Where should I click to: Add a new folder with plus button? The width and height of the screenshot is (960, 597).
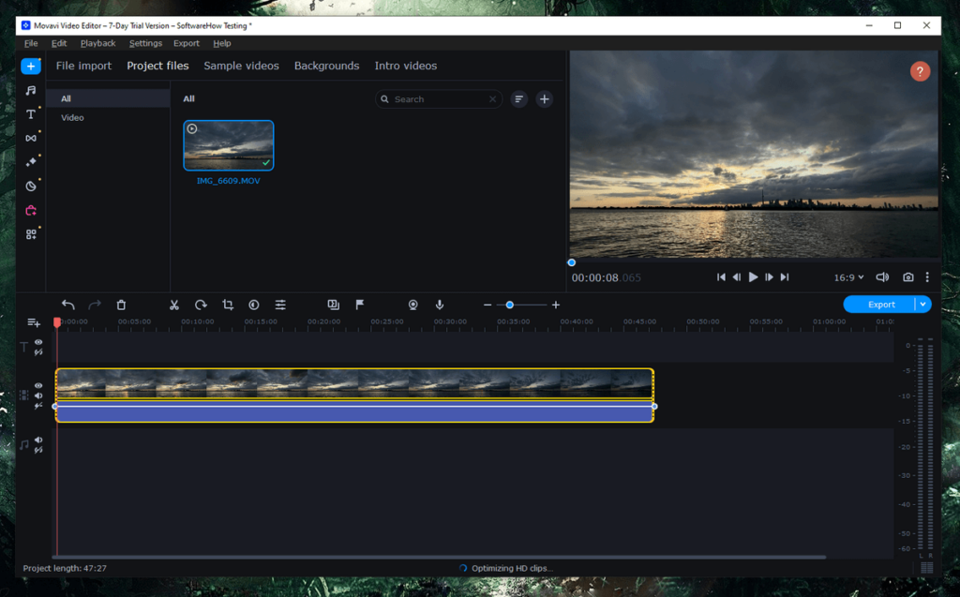545,99
